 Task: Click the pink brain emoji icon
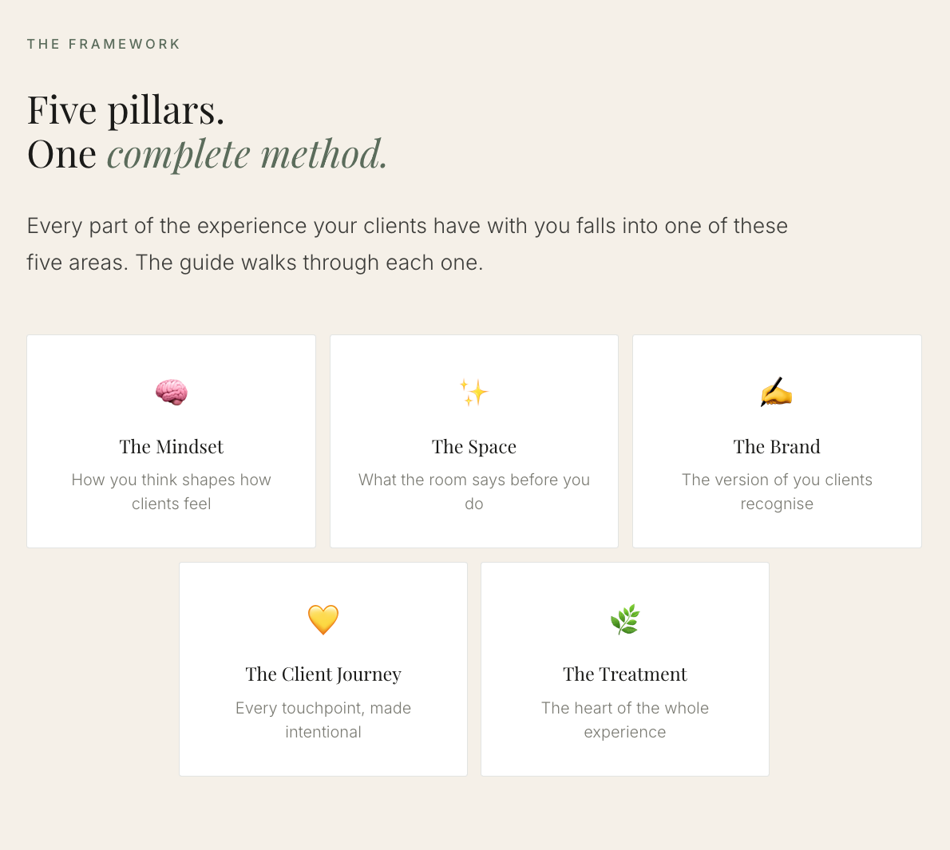[x=172, y=393]
